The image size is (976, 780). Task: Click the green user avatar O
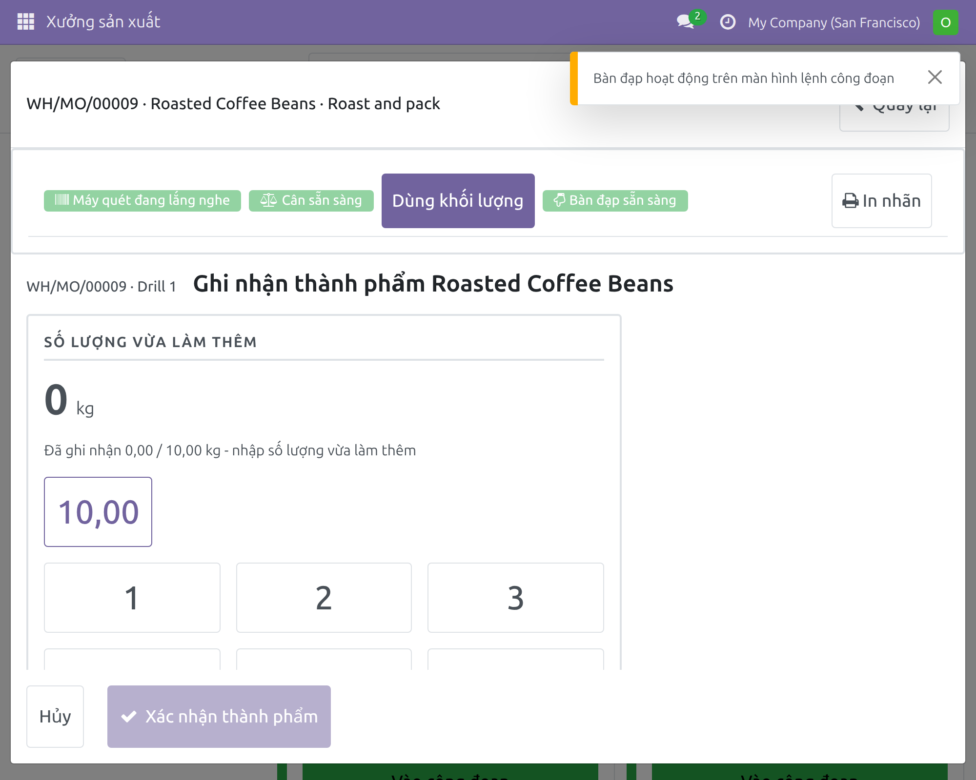(x=945, y=22)
